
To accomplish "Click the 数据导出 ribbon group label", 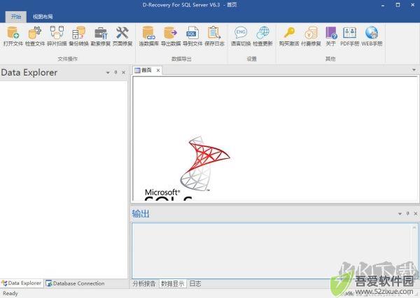I will click(181, 59).
